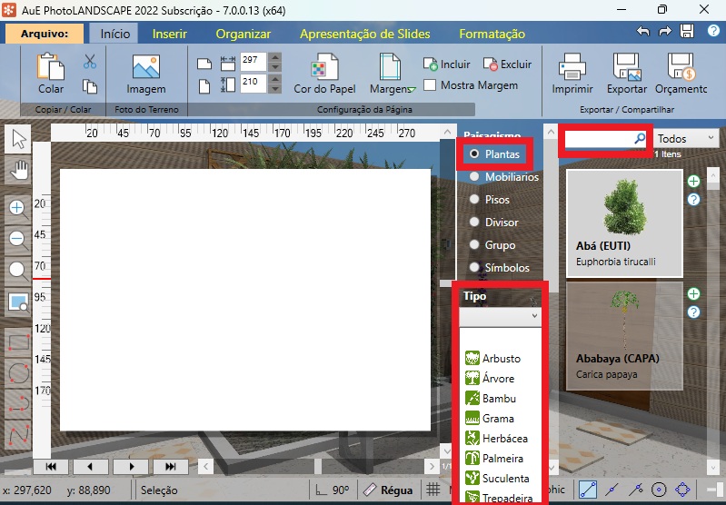Click Excluir to delete page

pos(507,64)
